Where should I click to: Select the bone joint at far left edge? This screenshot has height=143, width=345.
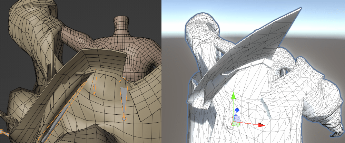click(1, 132)
